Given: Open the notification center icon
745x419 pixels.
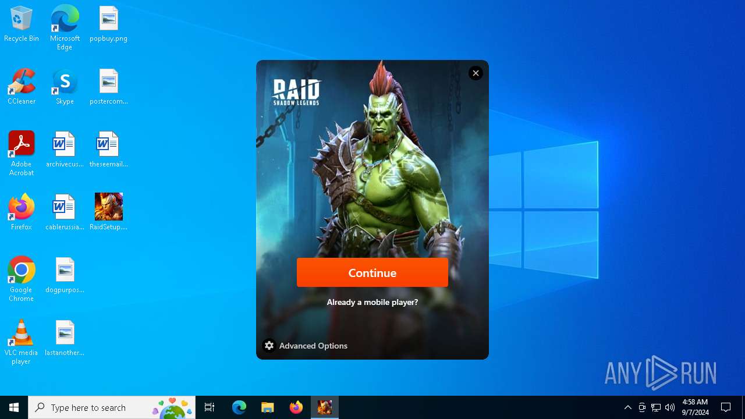Looking at the screenshot, I should (726, 407).
